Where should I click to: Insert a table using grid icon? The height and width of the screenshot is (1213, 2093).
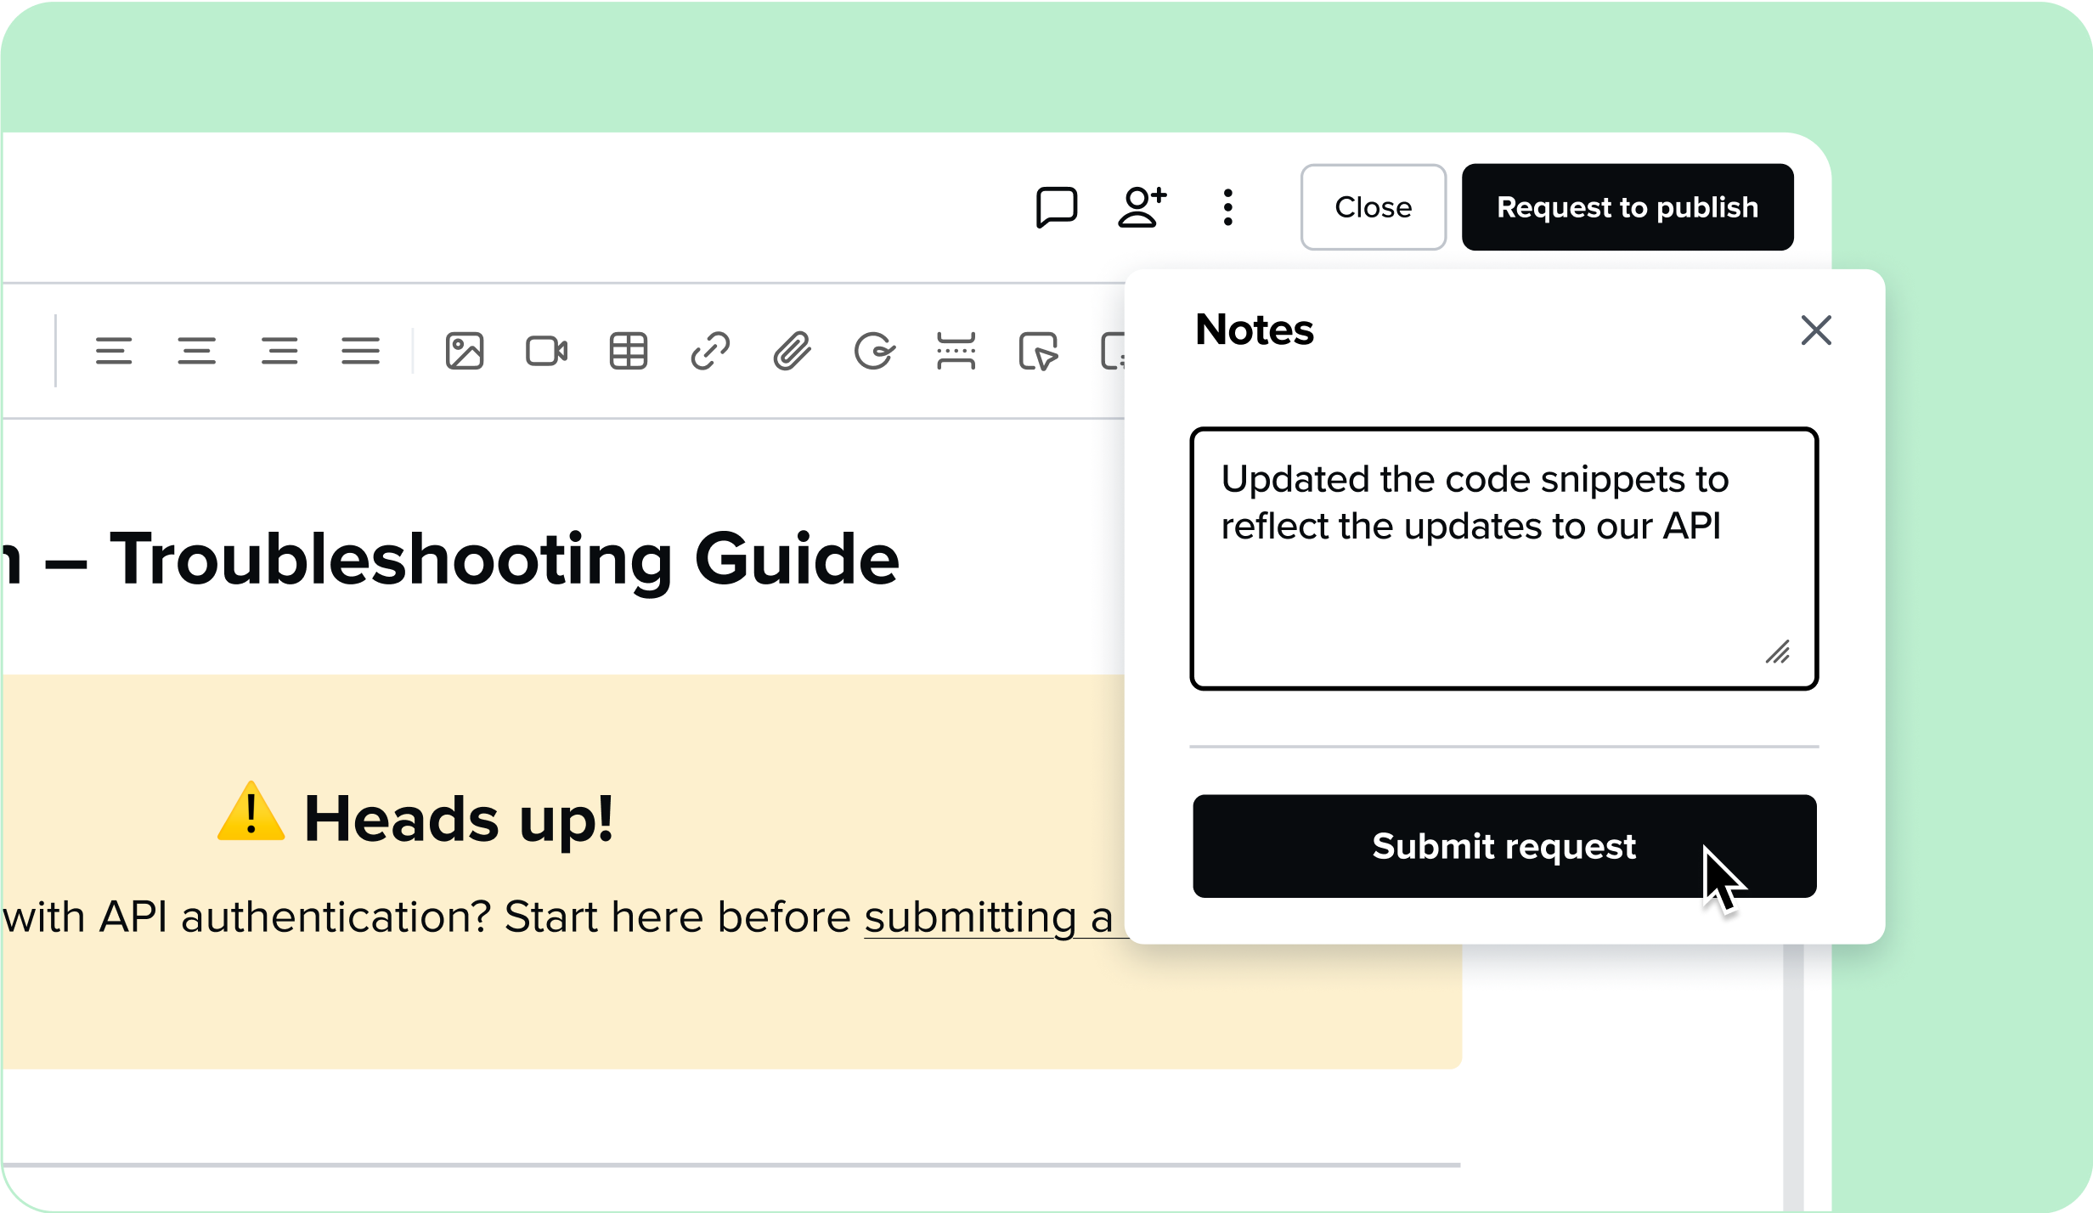tap(629, 351)
